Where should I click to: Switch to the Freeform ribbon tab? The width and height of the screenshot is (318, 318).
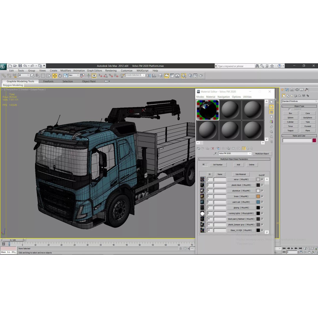coord(48,81)
